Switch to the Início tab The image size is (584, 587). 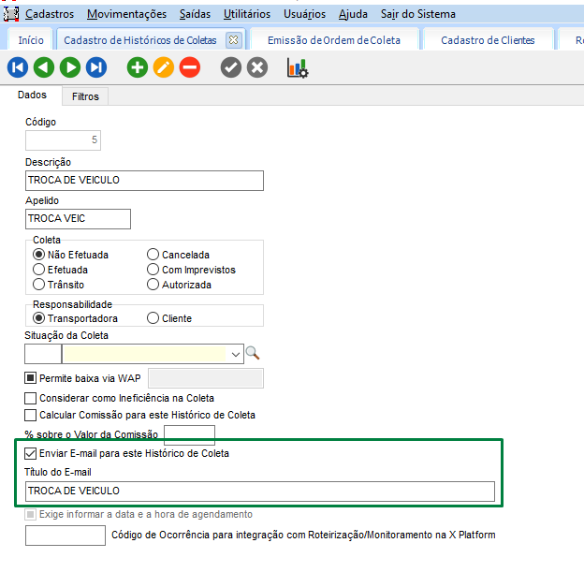(x=31, y=40)
